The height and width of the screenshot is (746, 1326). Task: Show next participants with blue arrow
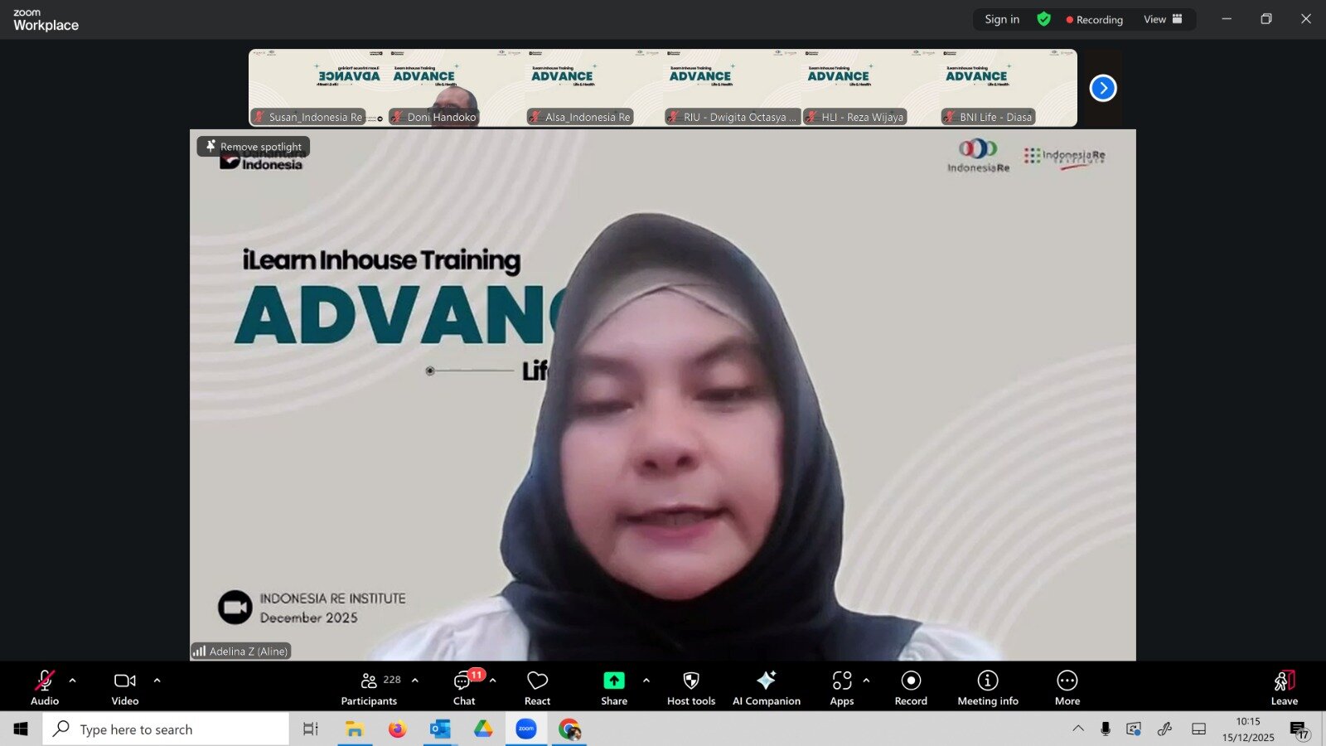pyautogui.click(x=1102, y=88)
